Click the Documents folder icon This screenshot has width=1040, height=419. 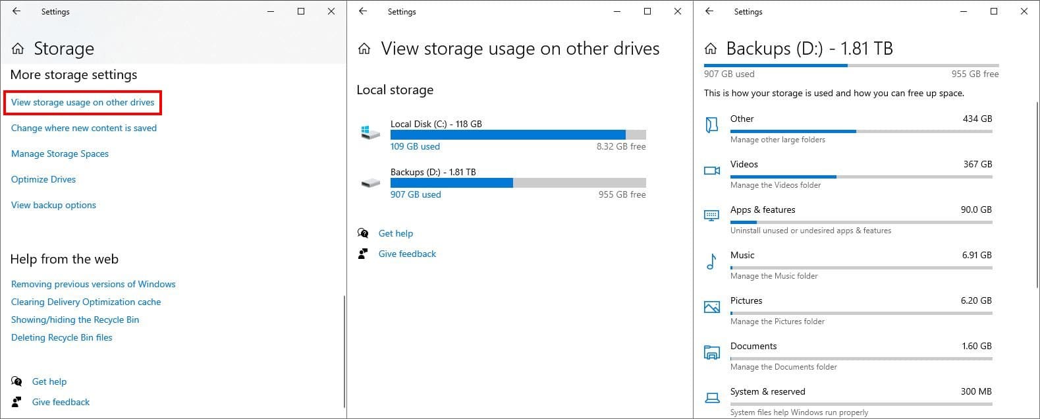(711, 352)
